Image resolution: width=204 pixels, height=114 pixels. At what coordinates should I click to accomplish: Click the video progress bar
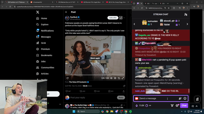pos(95,75)
